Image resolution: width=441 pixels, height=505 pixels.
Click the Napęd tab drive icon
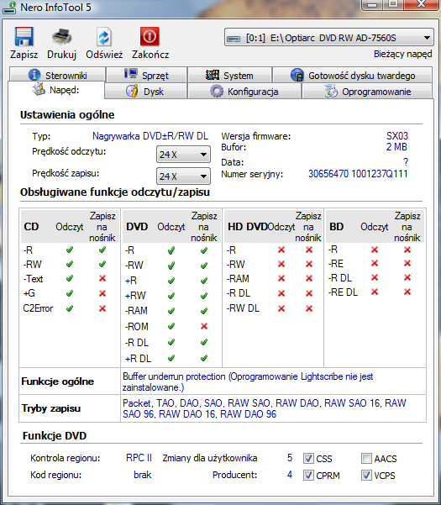[x=39, y=89]
